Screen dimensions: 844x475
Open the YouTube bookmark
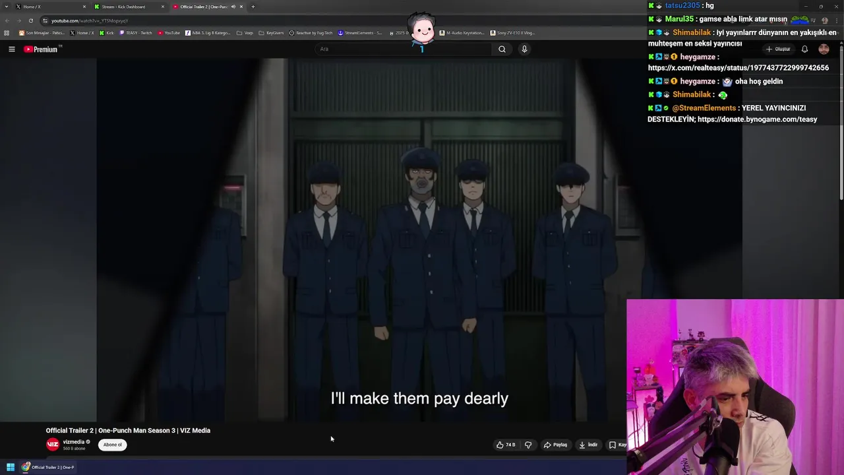pos(169,32)
